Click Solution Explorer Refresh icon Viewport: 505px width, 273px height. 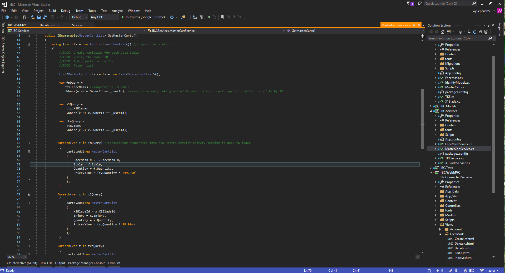pos(475,32)
